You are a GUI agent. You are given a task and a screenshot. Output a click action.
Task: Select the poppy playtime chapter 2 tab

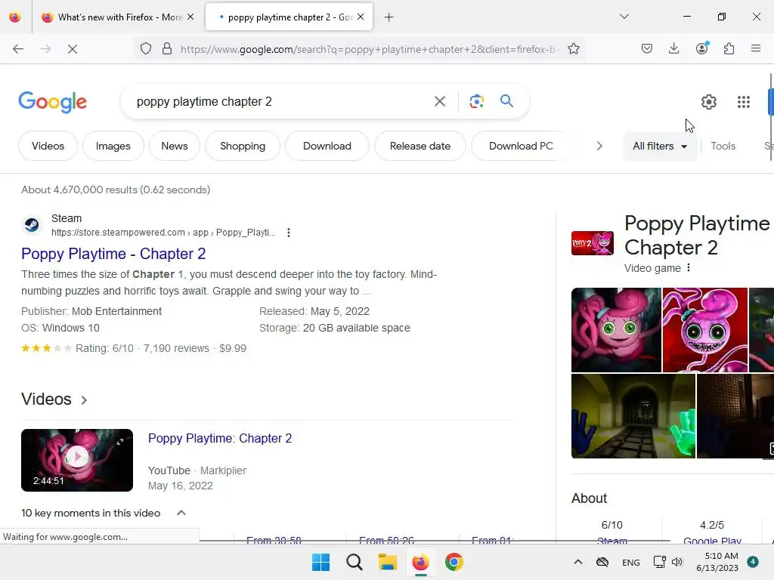pos(289,17)
